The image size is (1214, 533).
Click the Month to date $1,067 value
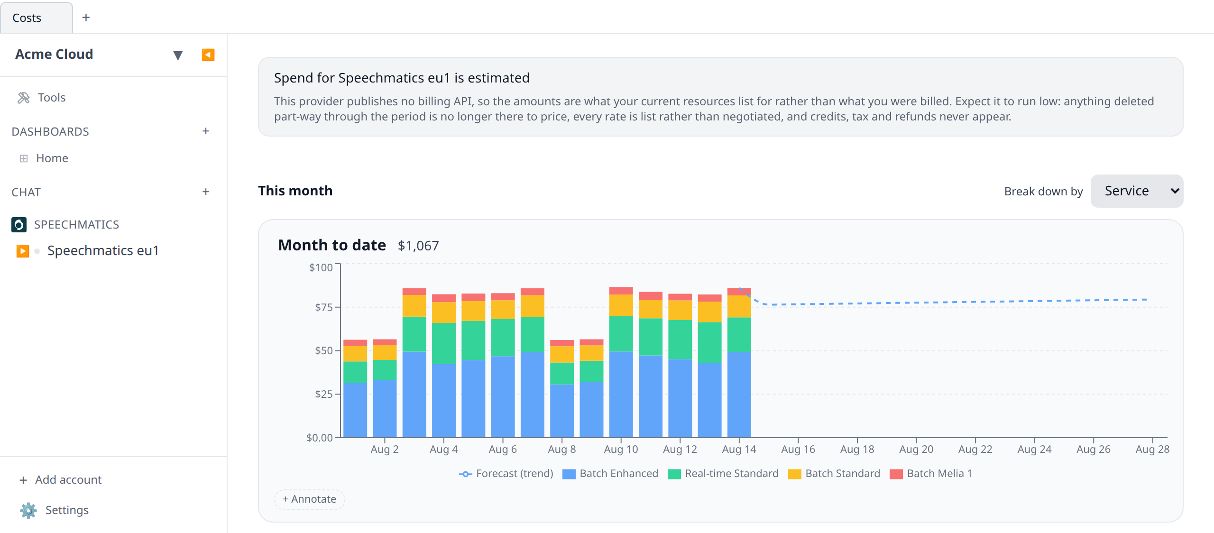418,246
